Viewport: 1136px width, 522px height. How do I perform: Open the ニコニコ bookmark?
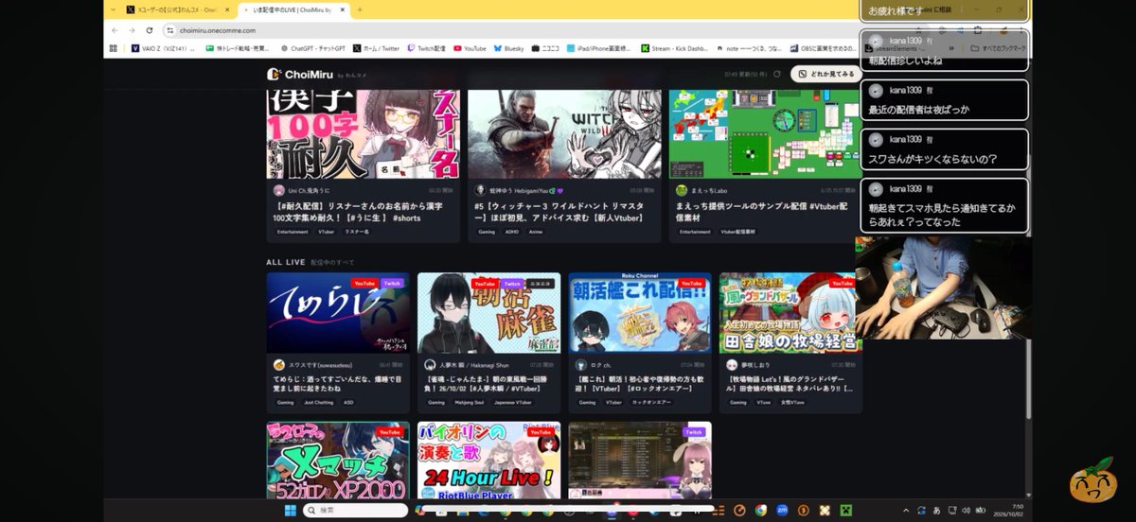point(547,47)
